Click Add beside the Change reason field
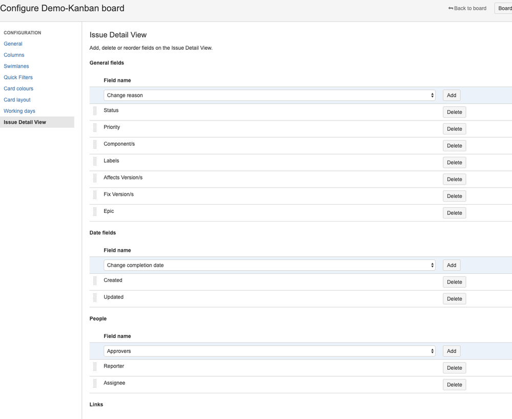This screenshot has width=512, height=419. point(450,95)
